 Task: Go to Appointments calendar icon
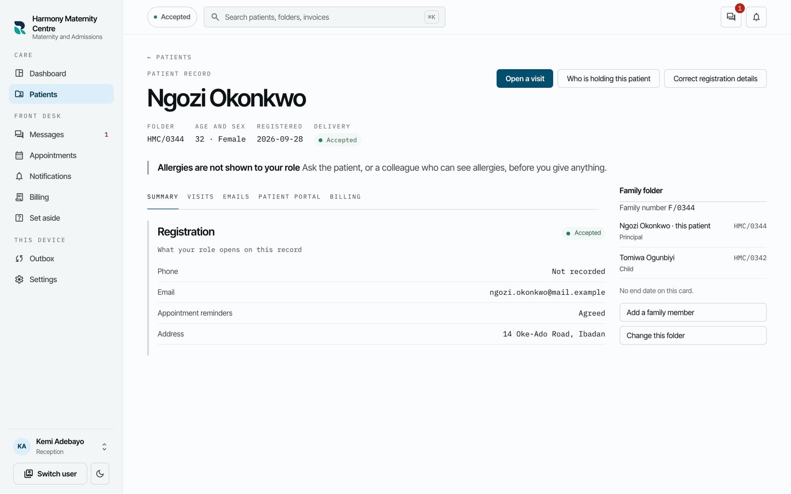click(x=19, y=155)
